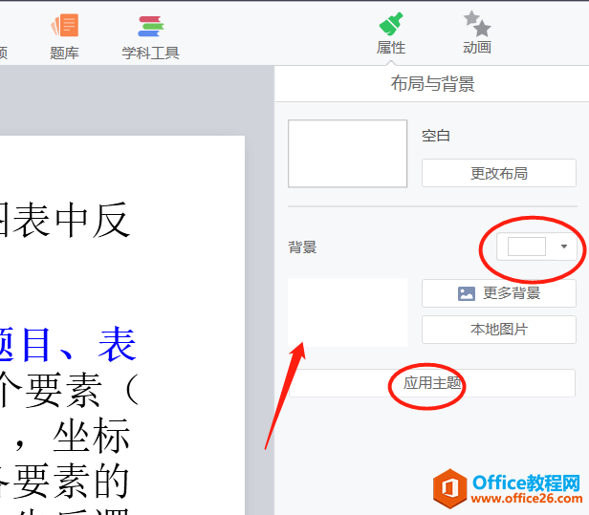Click the blue text on the slide

pos(68,344)
